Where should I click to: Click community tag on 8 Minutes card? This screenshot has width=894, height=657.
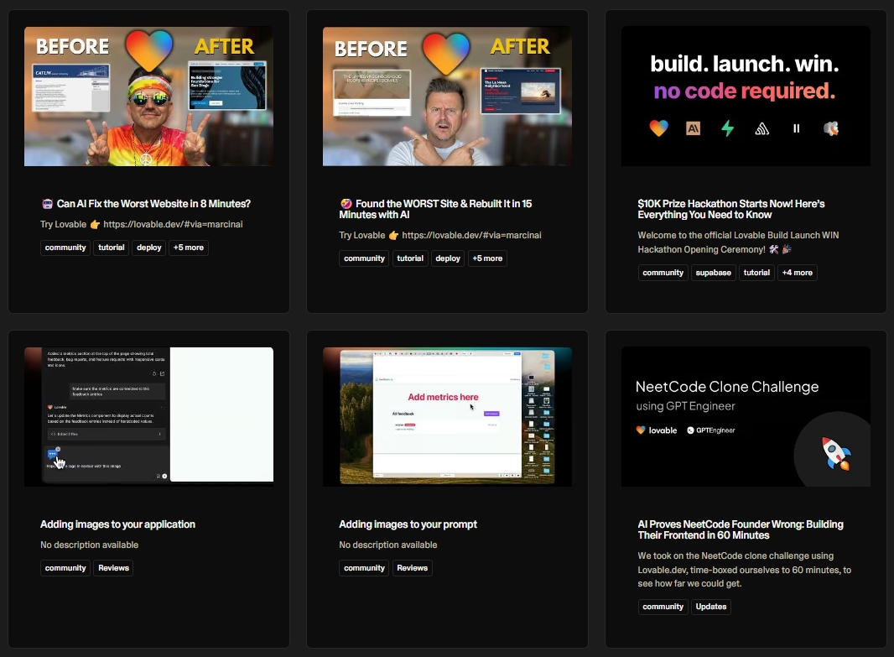[65, 248]
